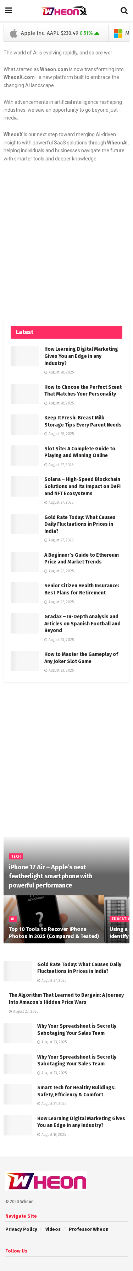The image size is (133, 1271).
Task: Click the Wheon logo in header
Action: point(65,11)
